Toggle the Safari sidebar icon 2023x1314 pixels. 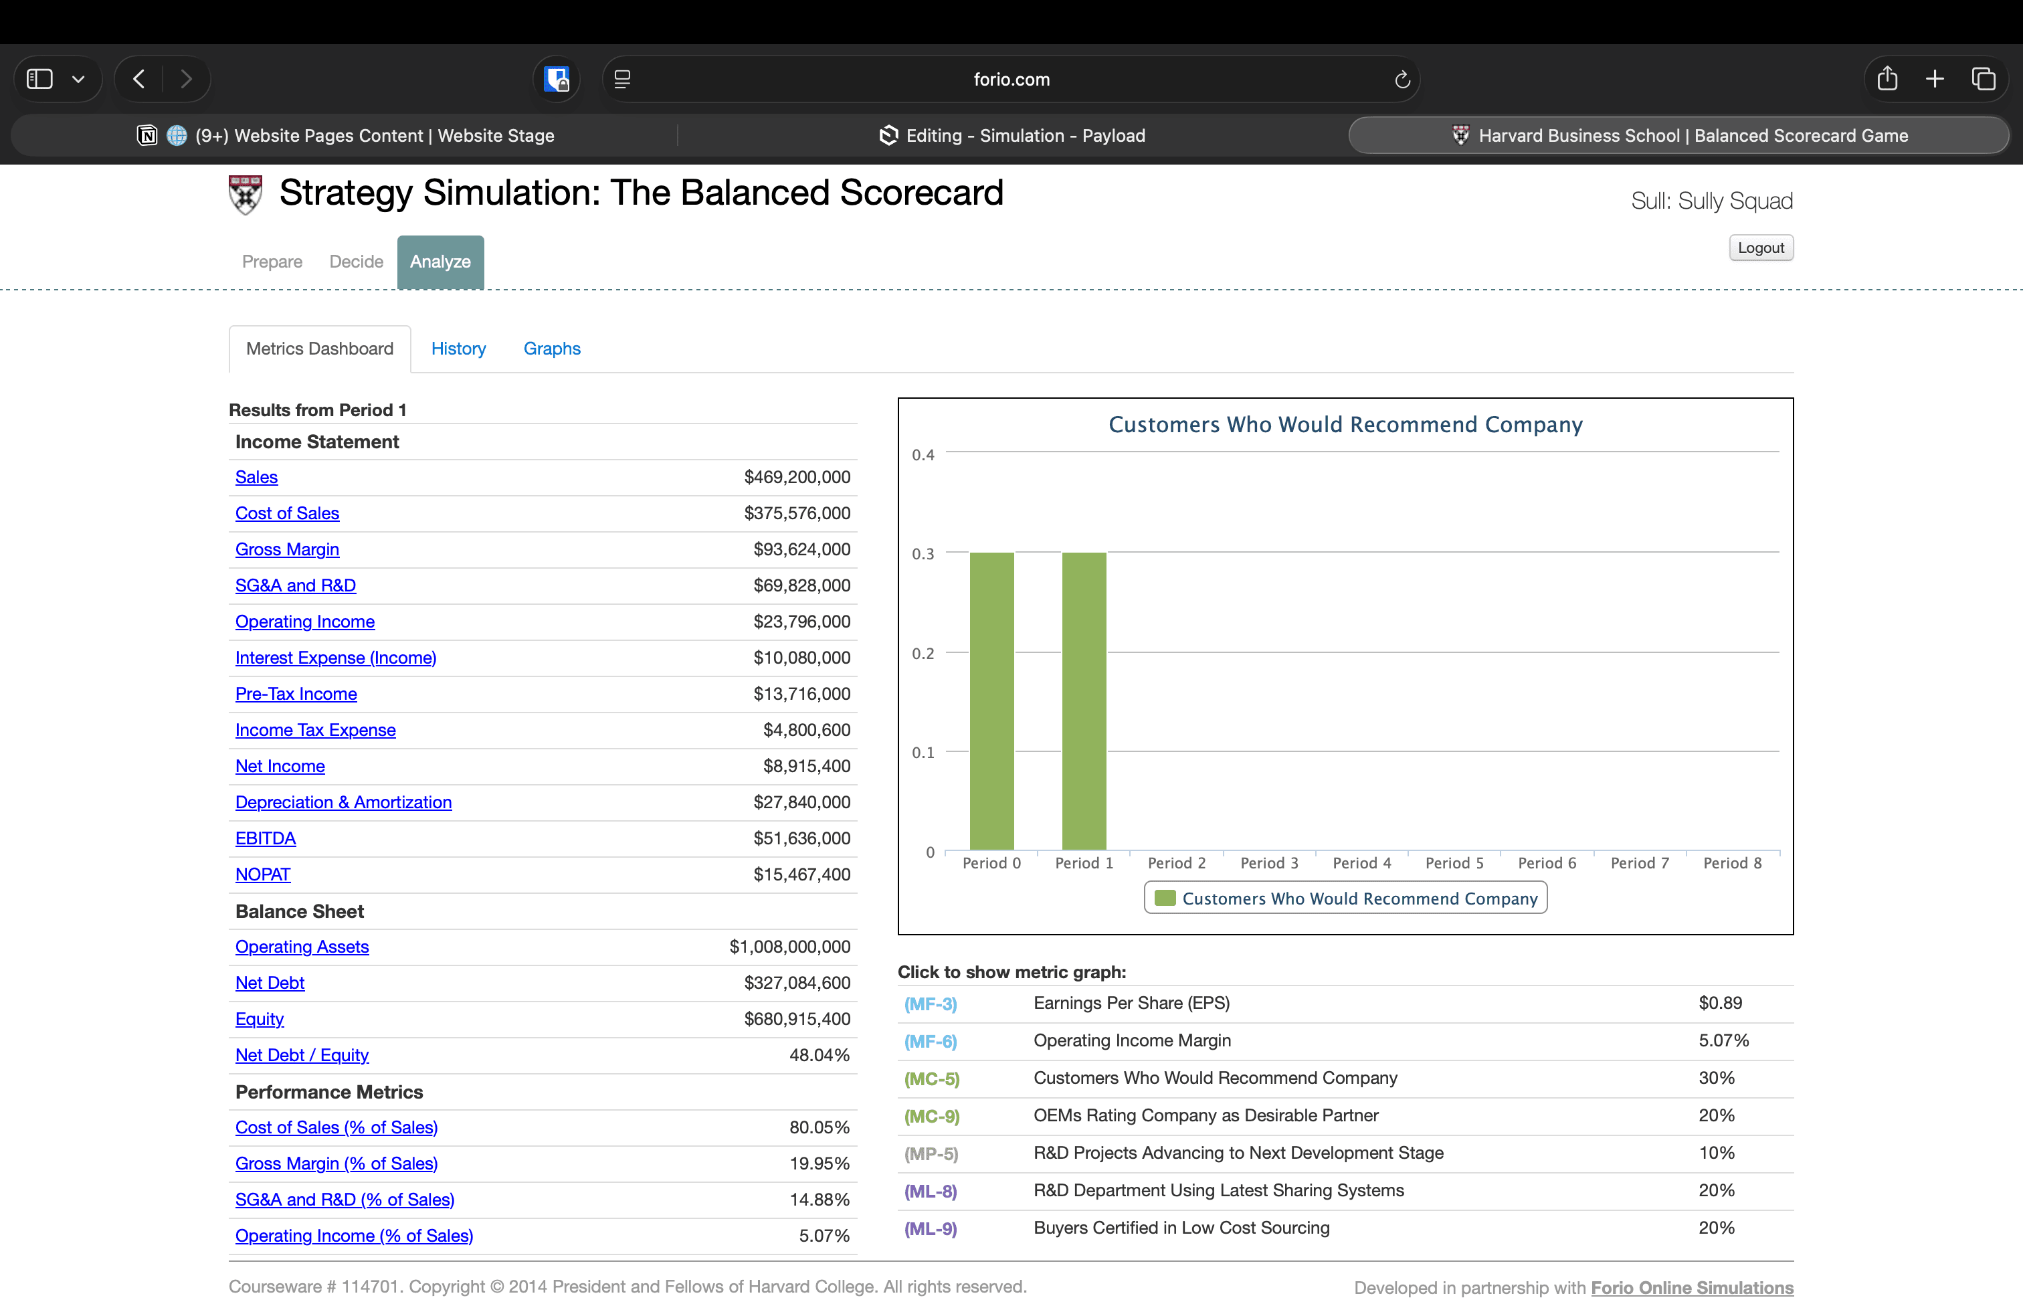click(x=40, y=79)
